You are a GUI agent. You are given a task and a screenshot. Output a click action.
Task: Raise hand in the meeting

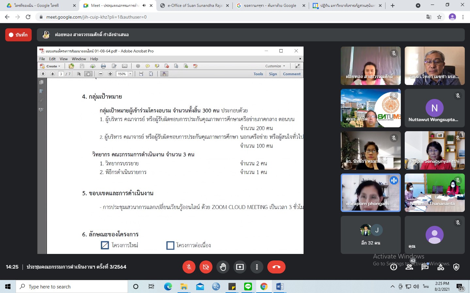[223, 267]
